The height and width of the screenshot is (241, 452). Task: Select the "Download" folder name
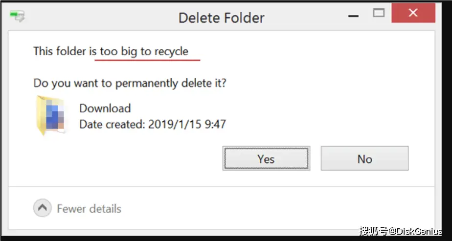[105, 108]
